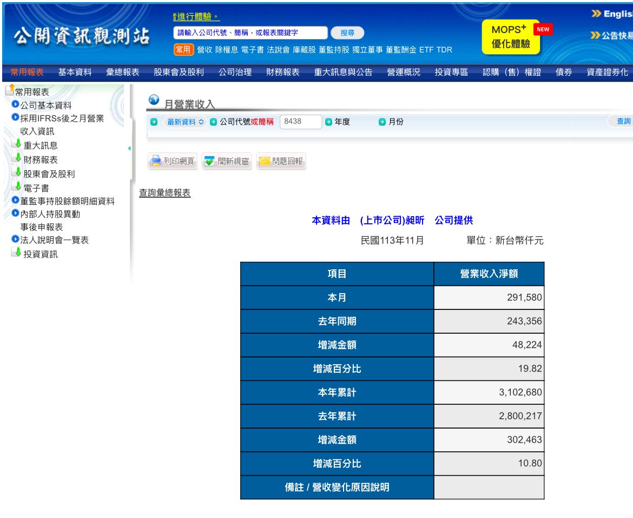Click the blue bullet icon beside 公司基本資料
The width and height of the screenshot is (633, 518).
(x=15, y=105)
